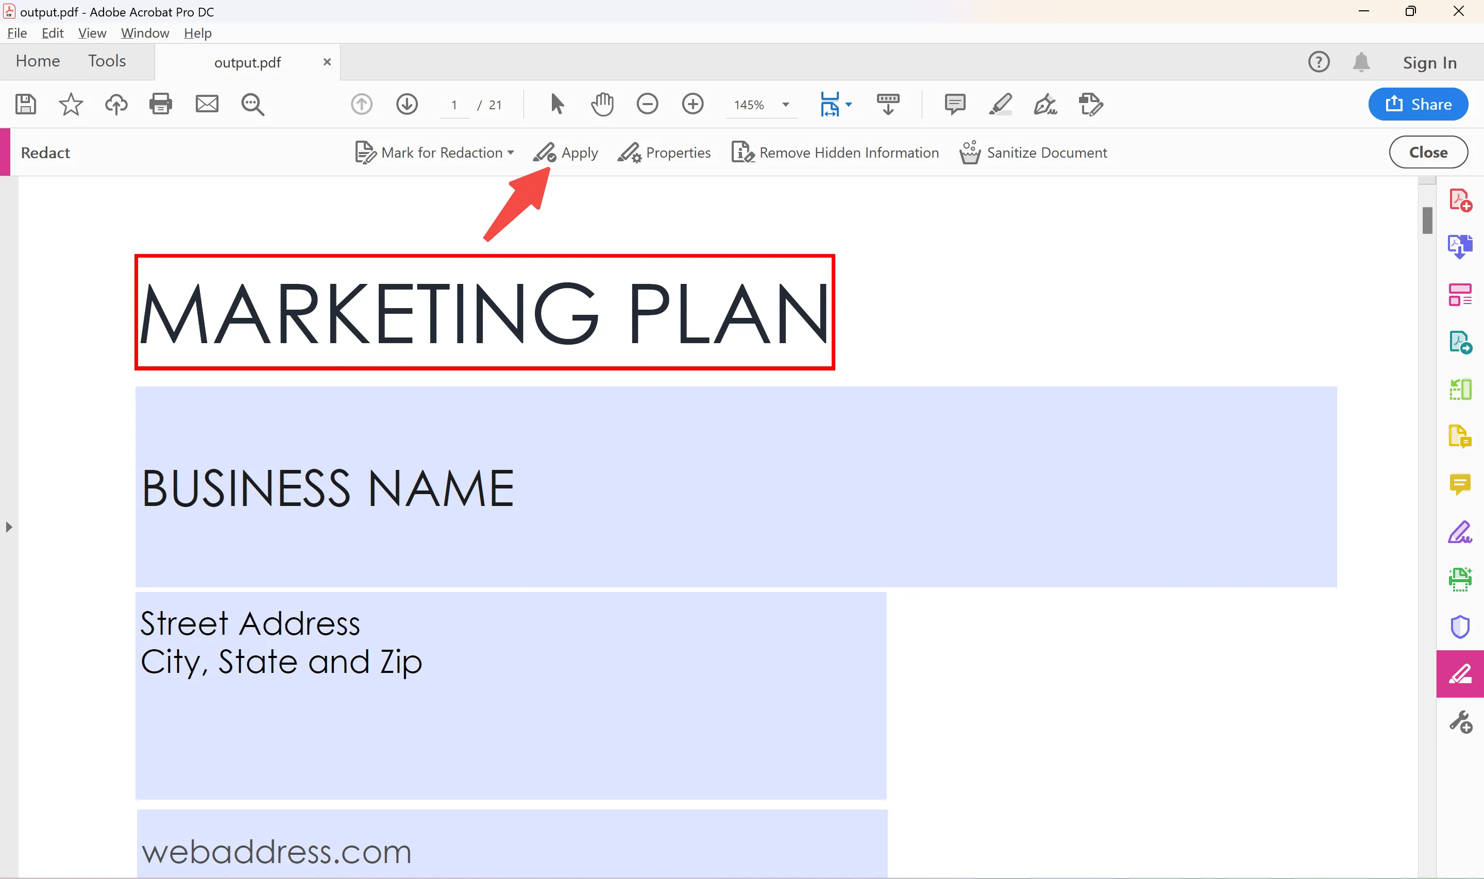1484x879 pixels.
Task: Select the Add sticky note tool
Action: point(955,104)
